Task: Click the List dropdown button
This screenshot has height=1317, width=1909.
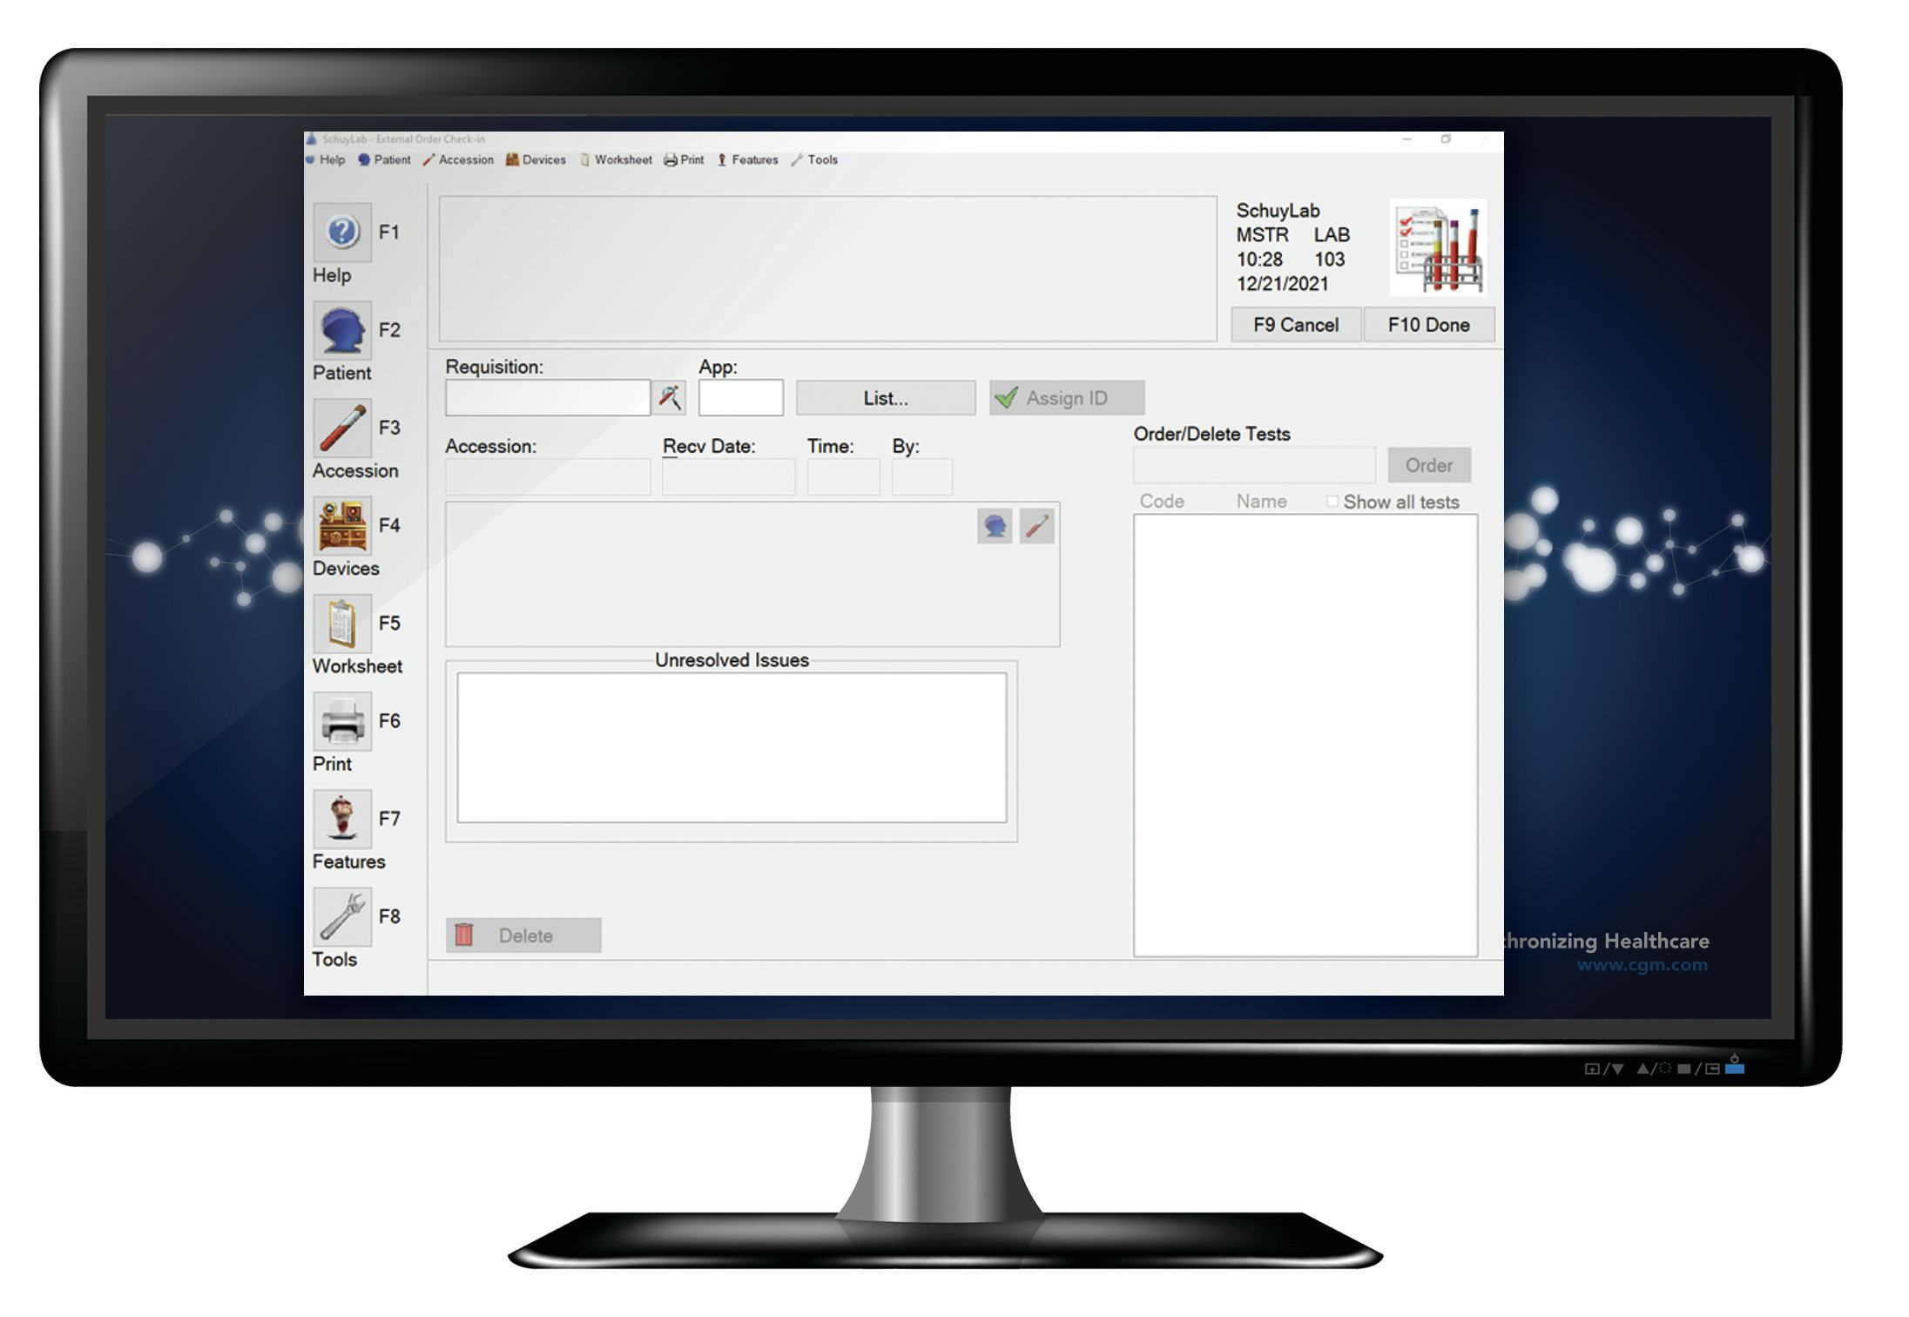Action: coord(887,396)
